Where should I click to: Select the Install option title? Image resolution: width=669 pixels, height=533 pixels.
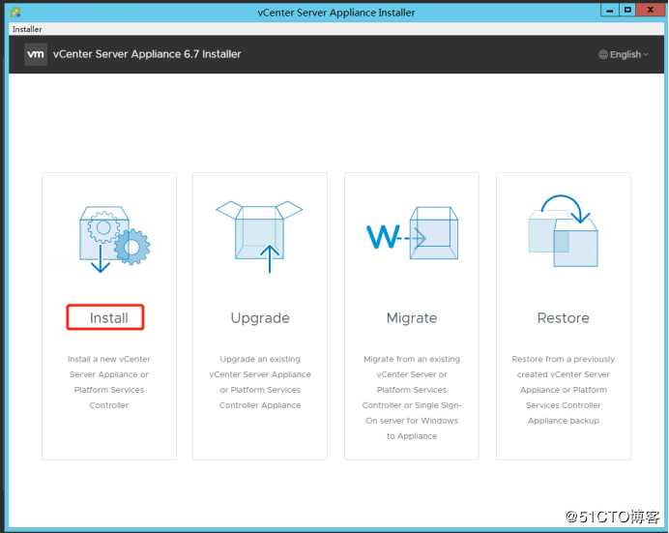(x=109, y=318)
